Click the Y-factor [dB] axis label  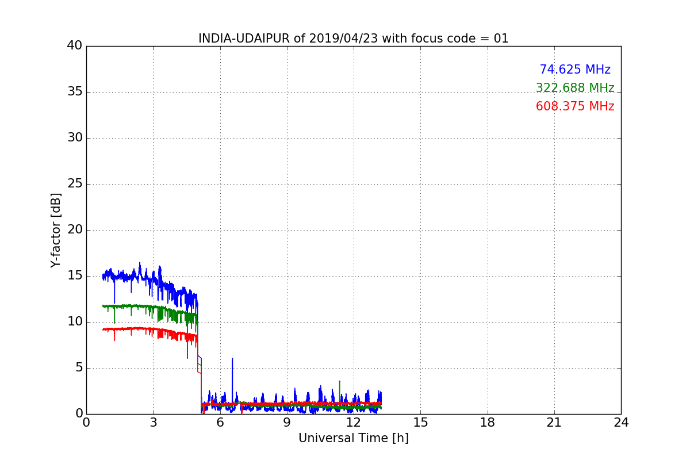tap(56, 230)
